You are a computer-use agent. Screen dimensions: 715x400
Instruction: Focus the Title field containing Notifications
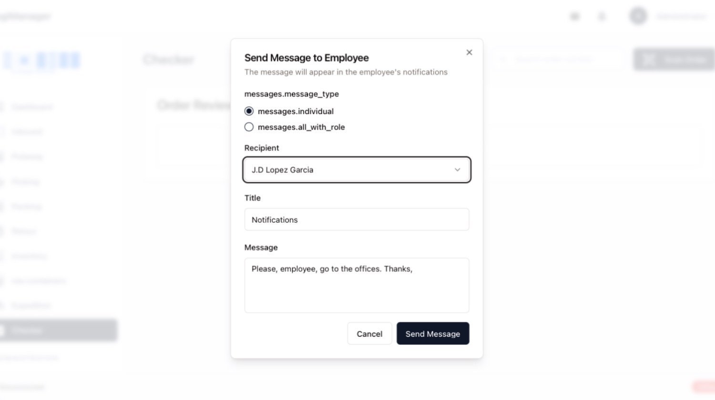(x=357, y=220)
